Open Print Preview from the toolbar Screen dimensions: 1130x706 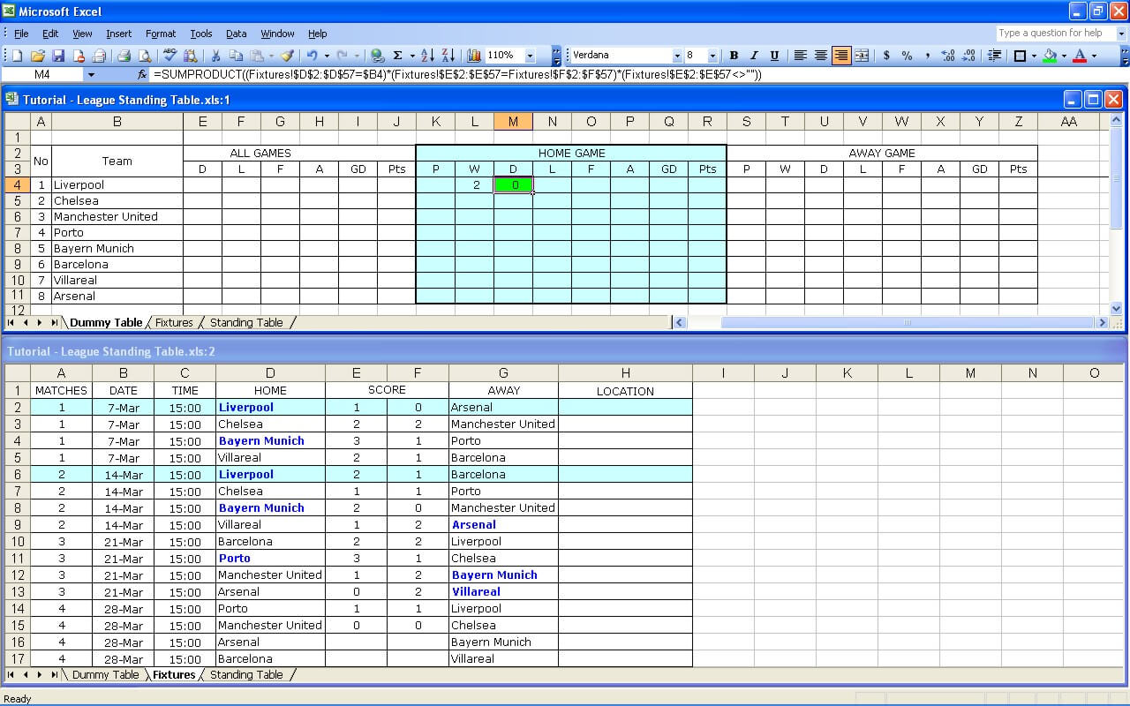pyautogui.click(x=144, y=56)
